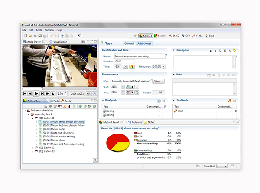Image resolution: width=260 pixels, height=193 pixels.
Task: Toggle italic formatting in Description
Action: point(215,50)
